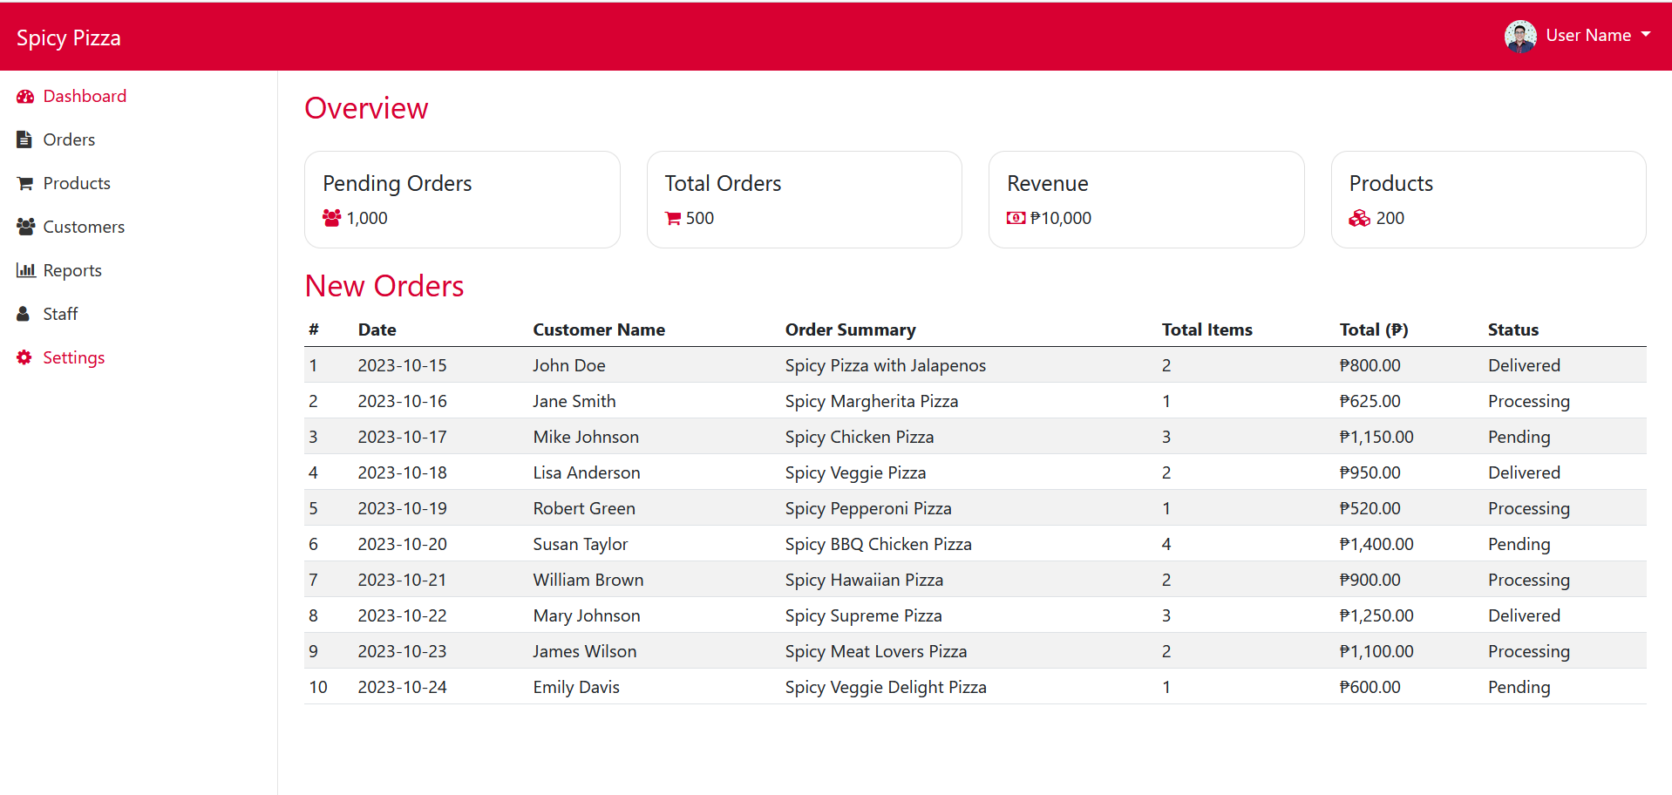
Task: Go to the Customers page link
Action: pyautogui.click(x=84, y=227)
